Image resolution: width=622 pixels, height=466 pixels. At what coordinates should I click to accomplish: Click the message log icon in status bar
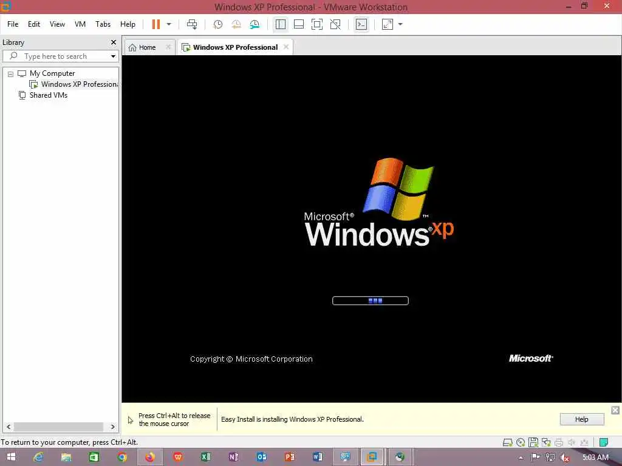tap(604, 442)
